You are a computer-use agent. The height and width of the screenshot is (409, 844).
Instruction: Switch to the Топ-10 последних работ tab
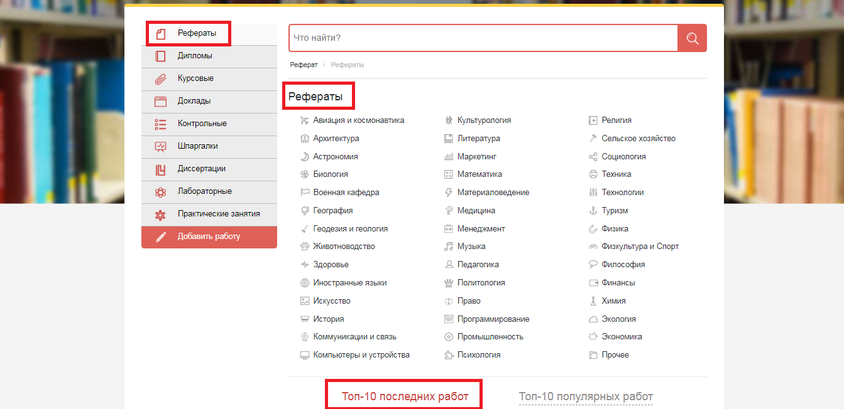coord(403,396)
